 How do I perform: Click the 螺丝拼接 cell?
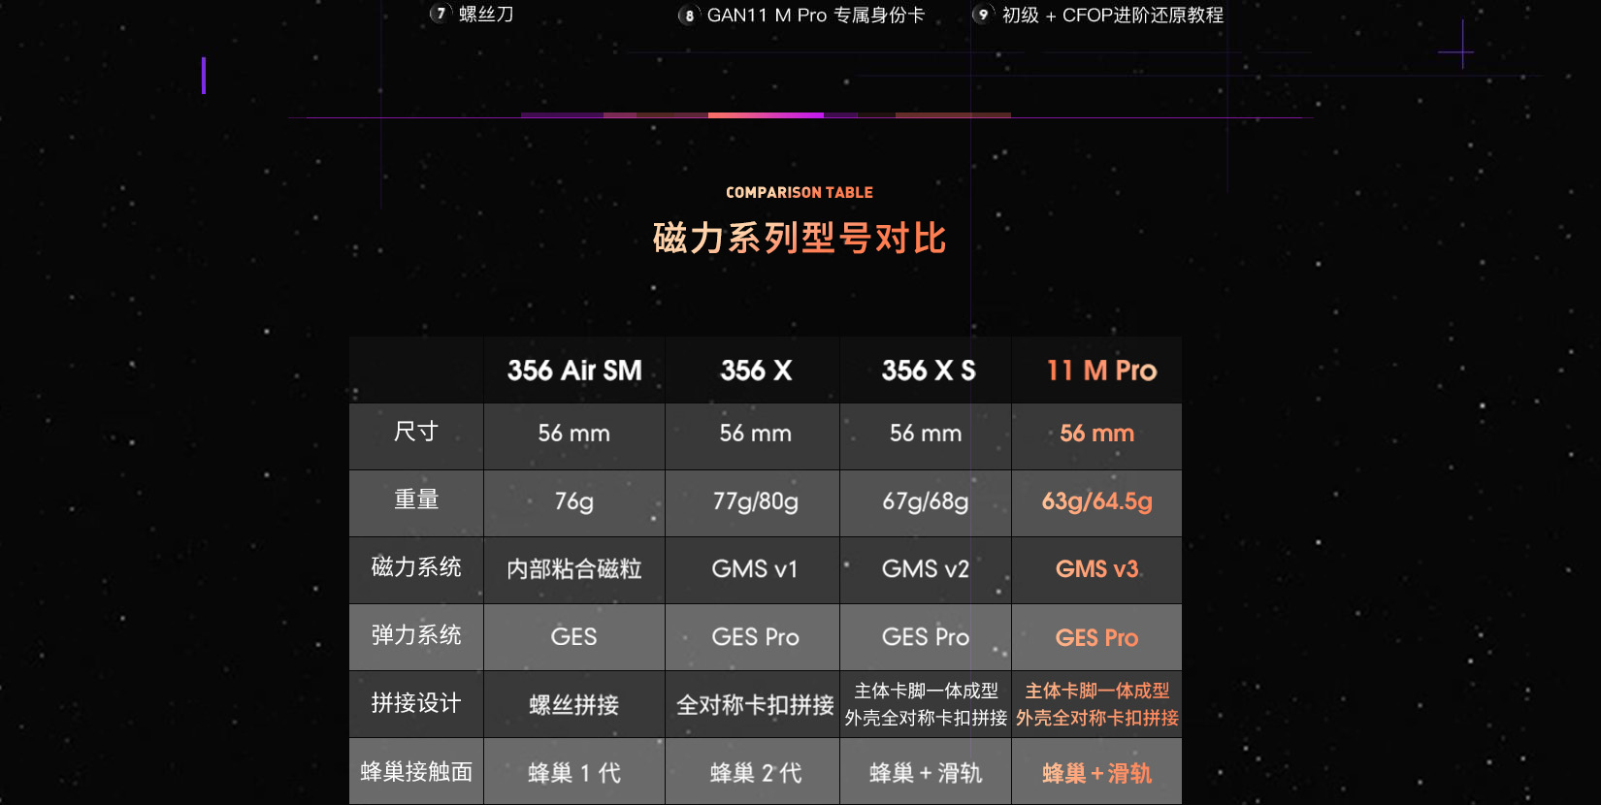pyautogui.click(x=574, y=705)
